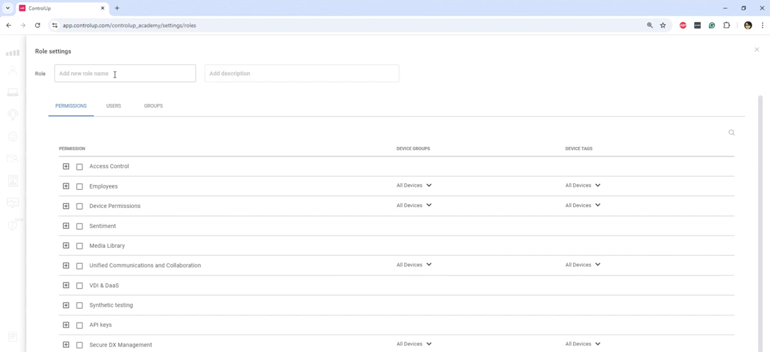Viewport: 770px width, 352px height.
Task: Close the Role settings panel
Action: [757, 50]
